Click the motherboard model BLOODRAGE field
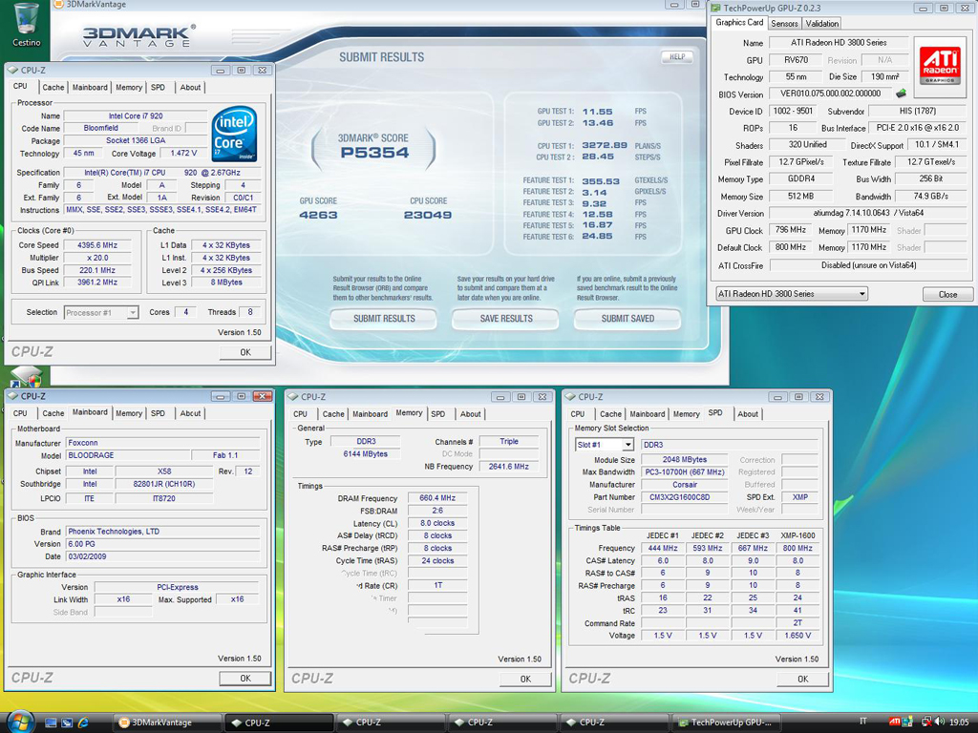Viewport: 978px width, 733px height. tap(127, 455)
